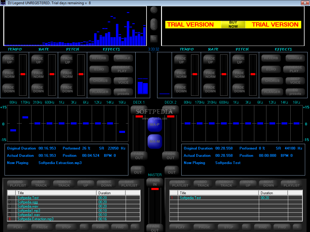
Task: Click the ST button below REC
Action: tap(154, 39)
